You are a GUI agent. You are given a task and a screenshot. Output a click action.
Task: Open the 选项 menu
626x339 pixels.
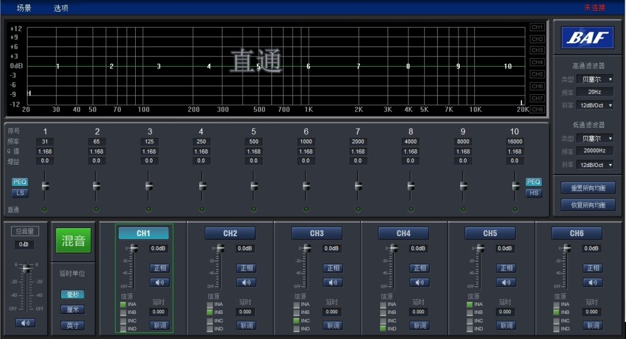(61, 7)
